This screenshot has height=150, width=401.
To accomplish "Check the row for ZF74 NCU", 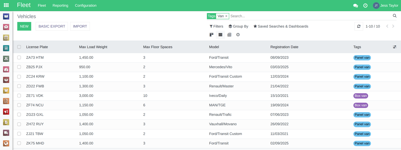I will click(19, 105).
